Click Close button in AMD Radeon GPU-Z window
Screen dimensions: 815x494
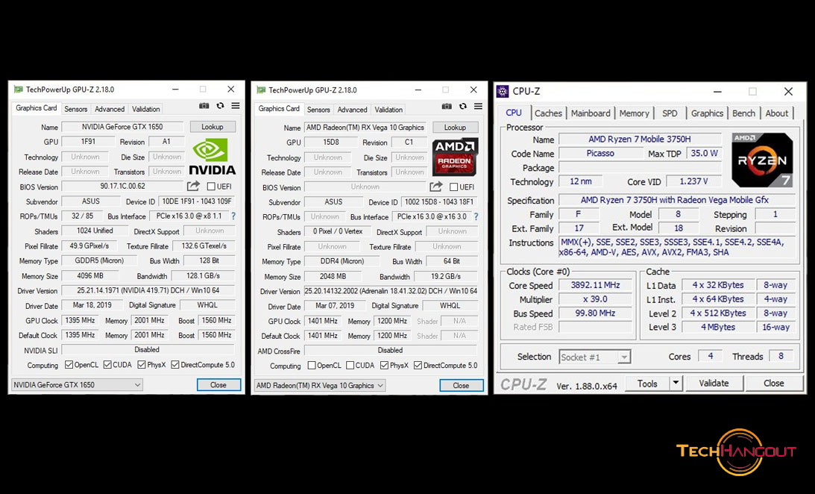461,385
